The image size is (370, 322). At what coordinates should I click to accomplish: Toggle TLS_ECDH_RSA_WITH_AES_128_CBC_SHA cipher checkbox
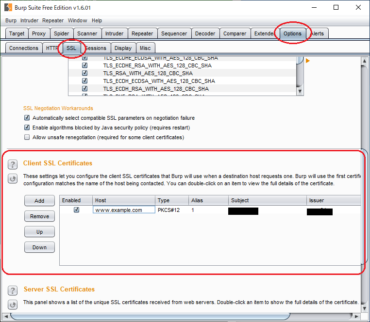84,89
